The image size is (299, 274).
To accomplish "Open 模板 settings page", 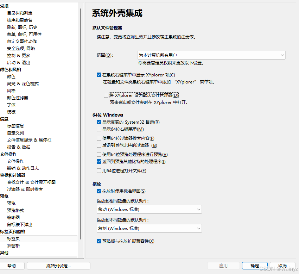I will coord(11,112).
